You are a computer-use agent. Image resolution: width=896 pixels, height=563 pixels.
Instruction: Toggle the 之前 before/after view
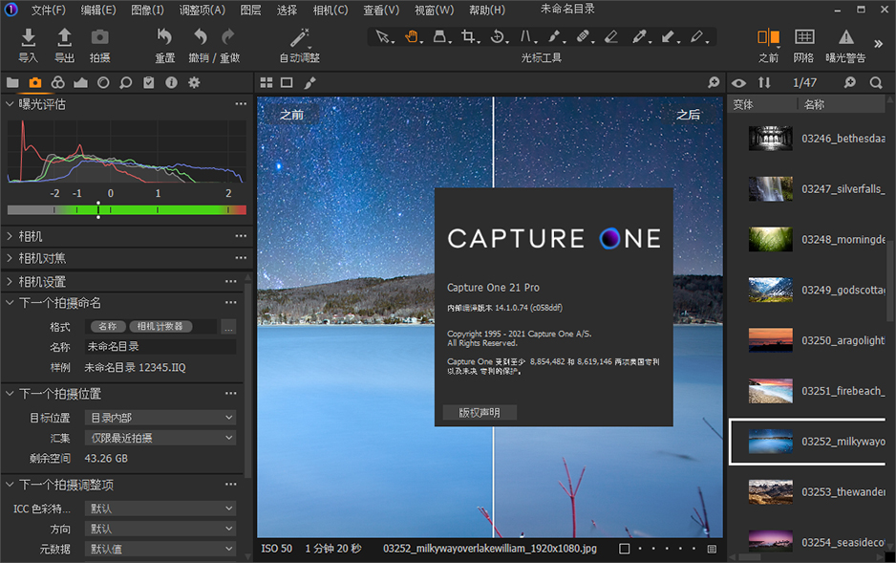pos(768,38)
